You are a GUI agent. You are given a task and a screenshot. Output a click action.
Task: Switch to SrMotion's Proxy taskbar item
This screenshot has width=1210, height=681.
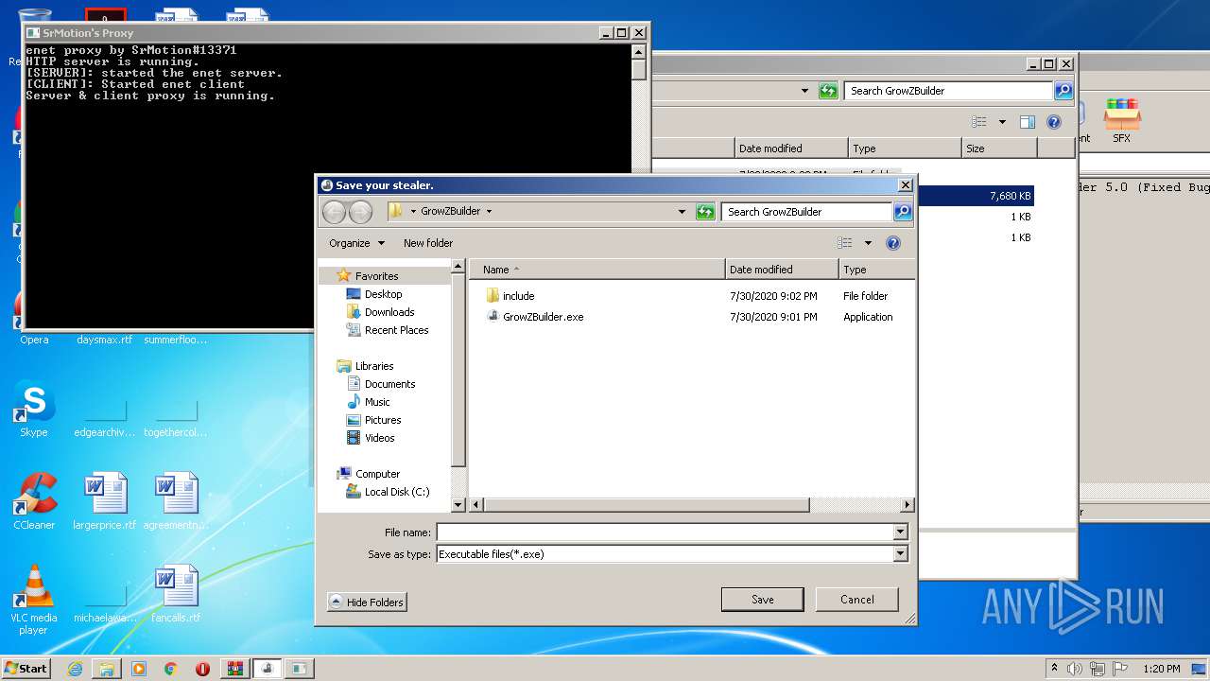(300, 669)
